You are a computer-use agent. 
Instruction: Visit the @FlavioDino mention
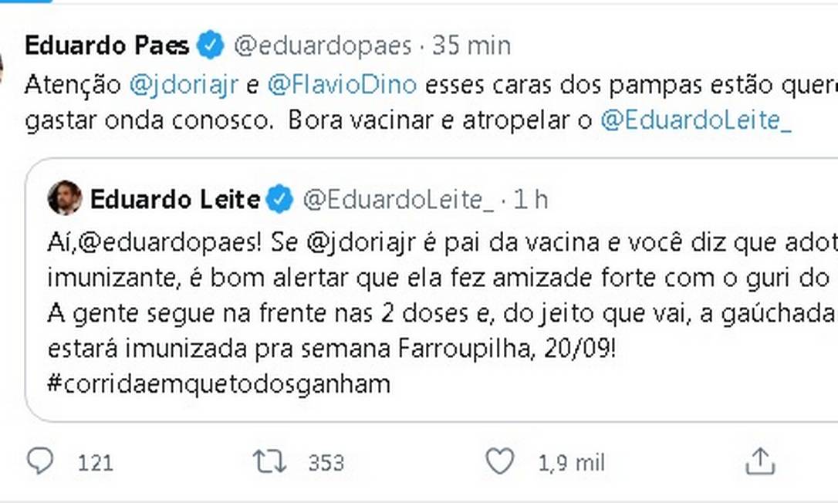[x=342, y=84]
